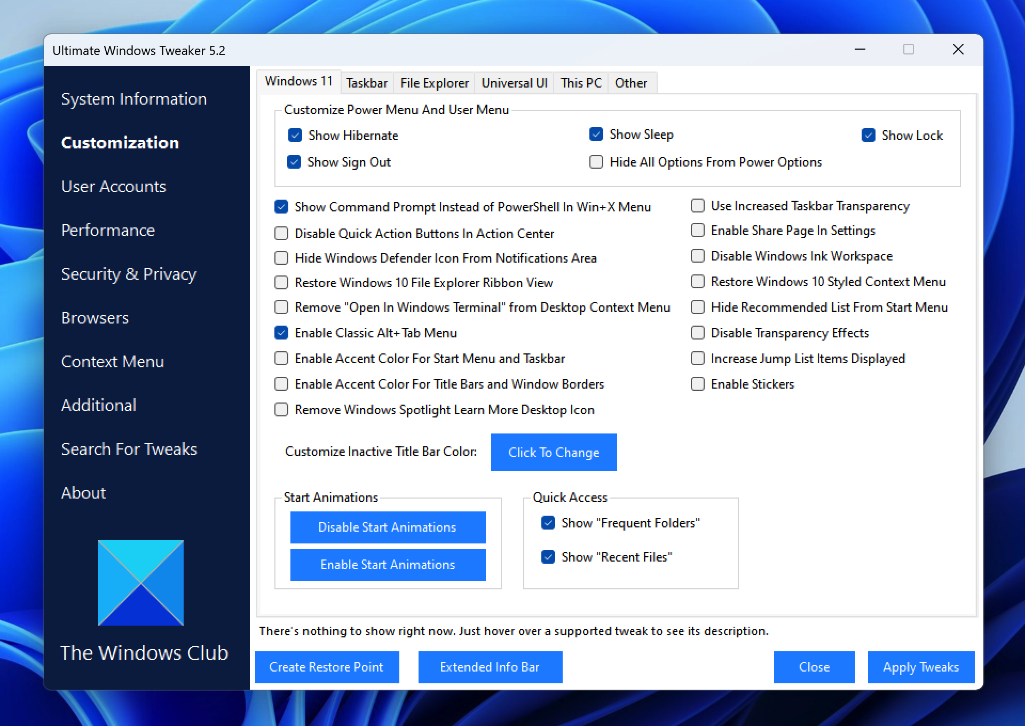Close the window with title bar X

958,50
